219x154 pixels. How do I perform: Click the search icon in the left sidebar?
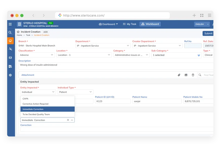pos(10,33)
